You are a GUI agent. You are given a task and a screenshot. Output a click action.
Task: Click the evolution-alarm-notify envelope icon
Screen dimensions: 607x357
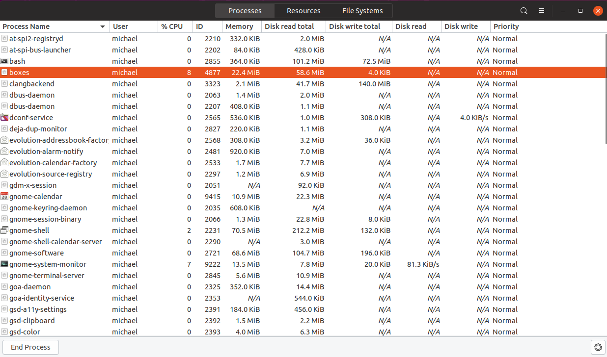pyautogui.click(x=4, y=152)
